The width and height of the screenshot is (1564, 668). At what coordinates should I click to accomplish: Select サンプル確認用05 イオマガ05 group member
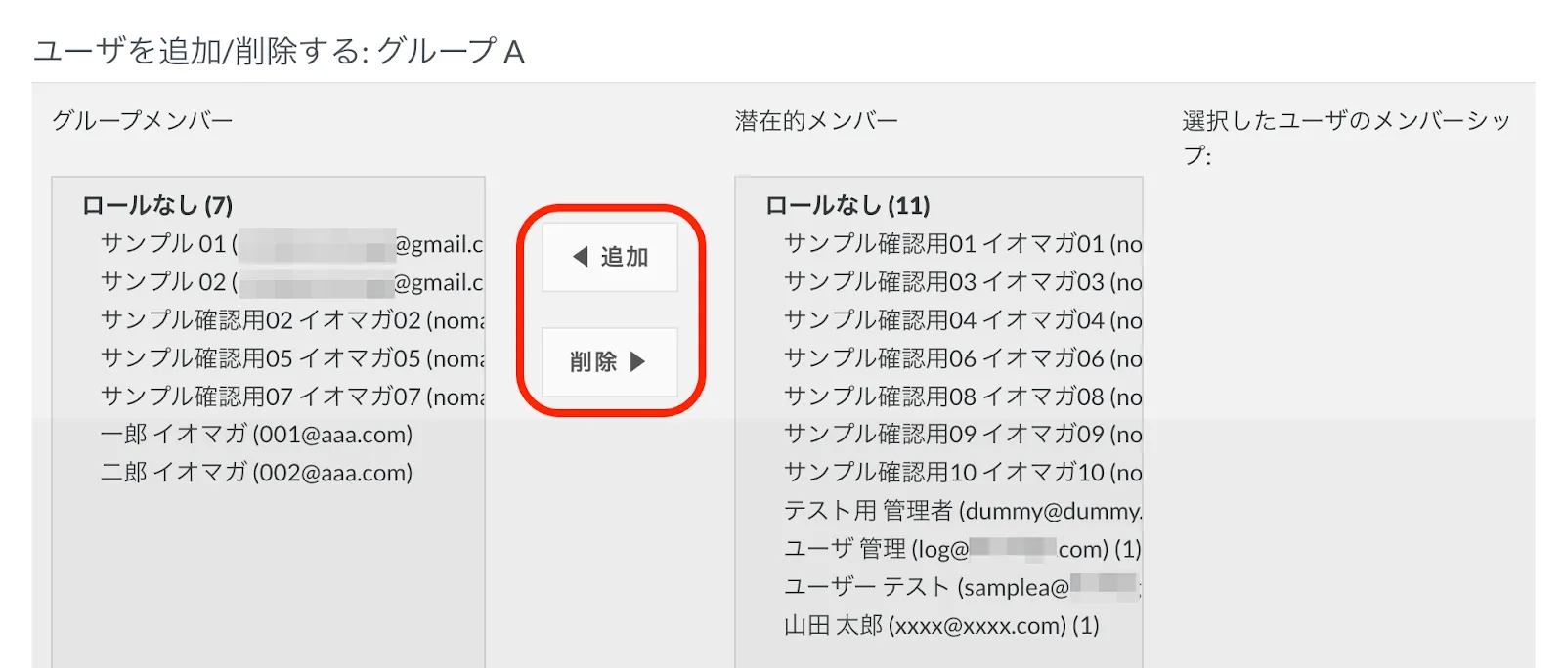pyautogui.click(x=290, y=358)
